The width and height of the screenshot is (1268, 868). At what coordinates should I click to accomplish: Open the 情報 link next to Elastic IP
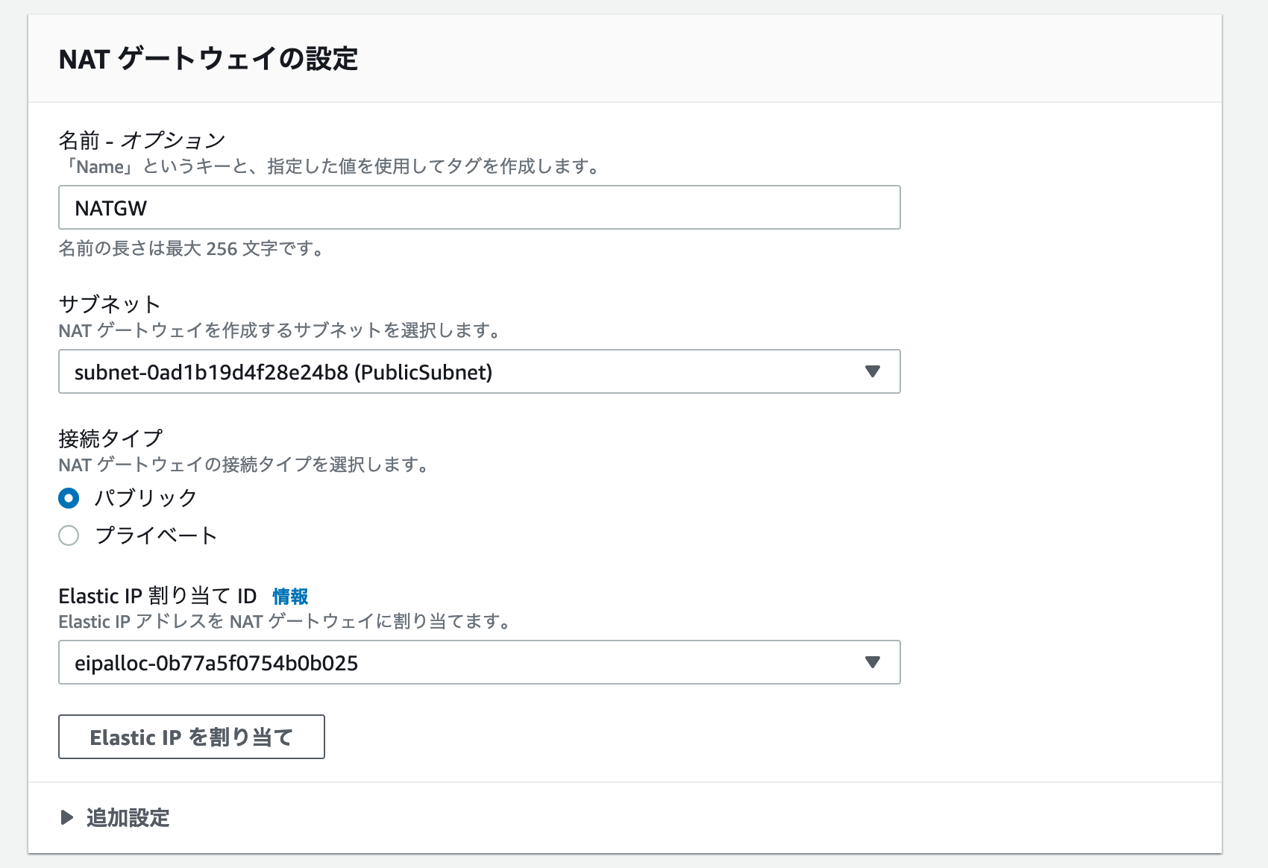click(x=291, y=597)
